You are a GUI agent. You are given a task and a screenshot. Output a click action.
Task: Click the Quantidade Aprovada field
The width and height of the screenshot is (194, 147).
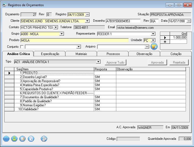tap(185, 139)
